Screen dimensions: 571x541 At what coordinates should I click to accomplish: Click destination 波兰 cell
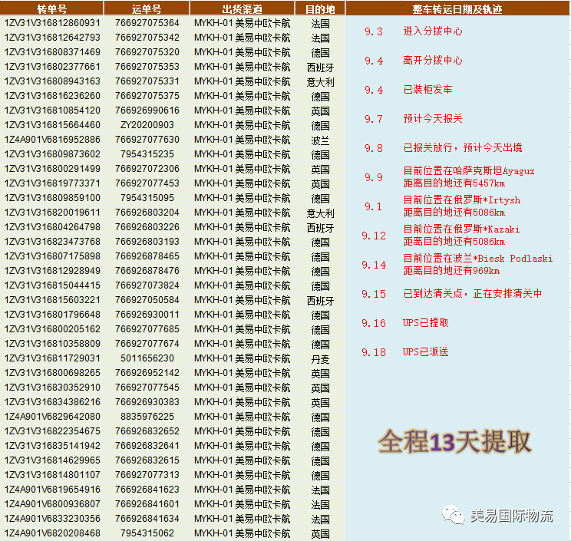pos(320,140)
